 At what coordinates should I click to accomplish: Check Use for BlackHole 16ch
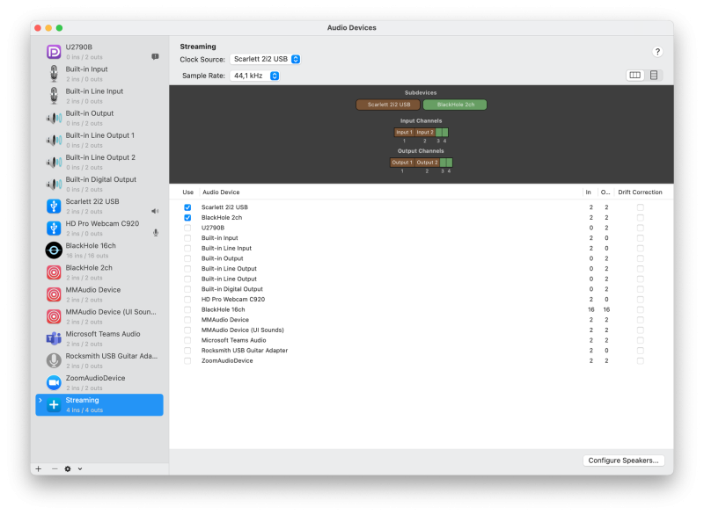[x=187, y=309]
